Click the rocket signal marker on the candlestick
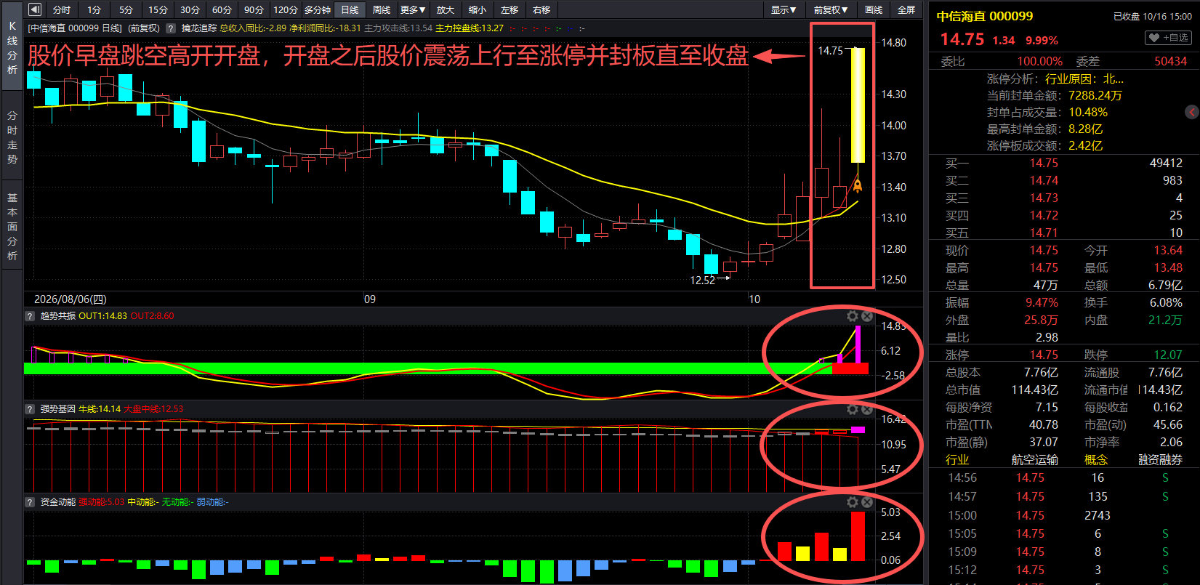 click(858, 186)
